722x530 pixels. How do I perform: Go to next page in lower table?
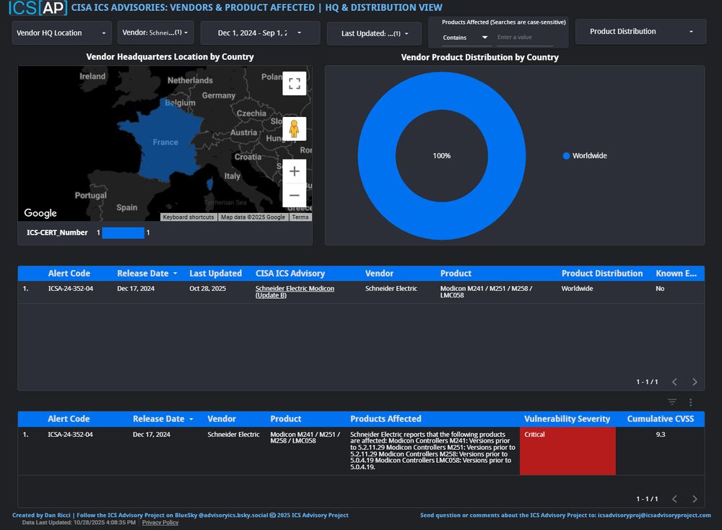tap(695, 499)
